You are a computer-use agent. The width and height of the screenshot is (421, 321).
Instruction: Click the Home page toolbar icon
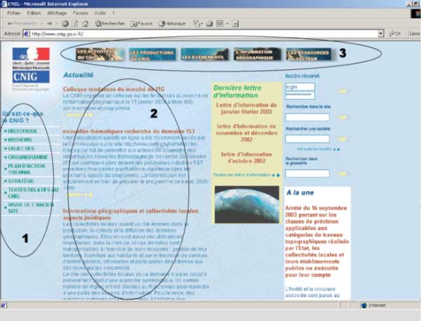(x=86, y=24)
